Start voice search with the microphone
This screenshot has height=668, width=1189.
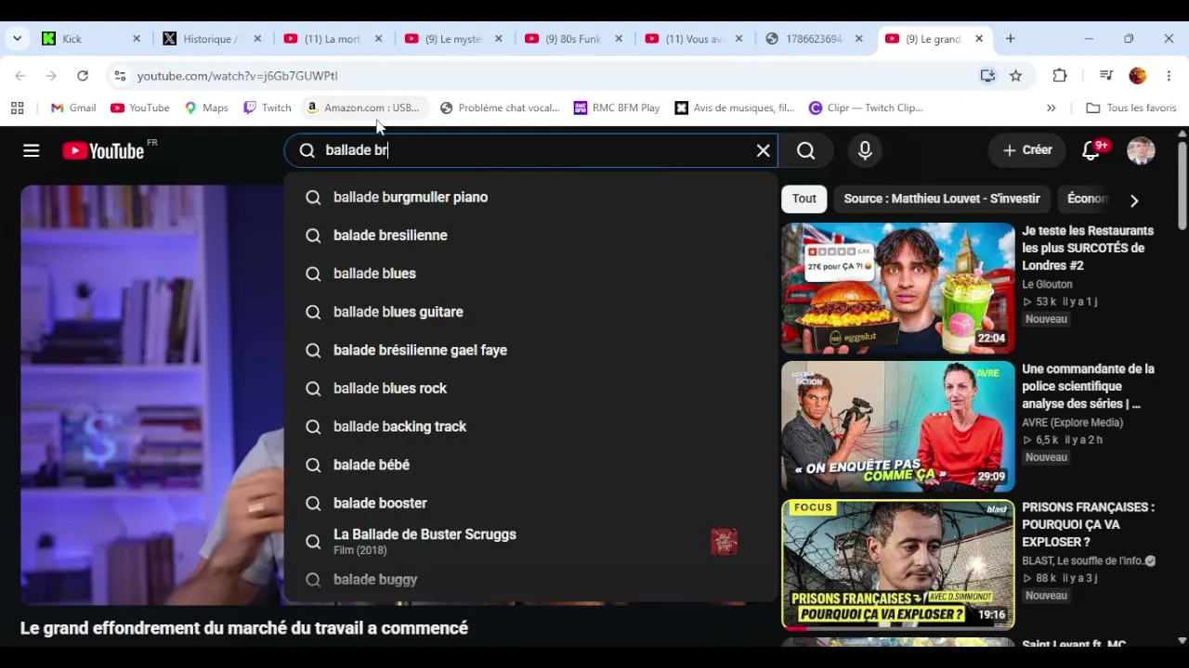pos(865,150)
